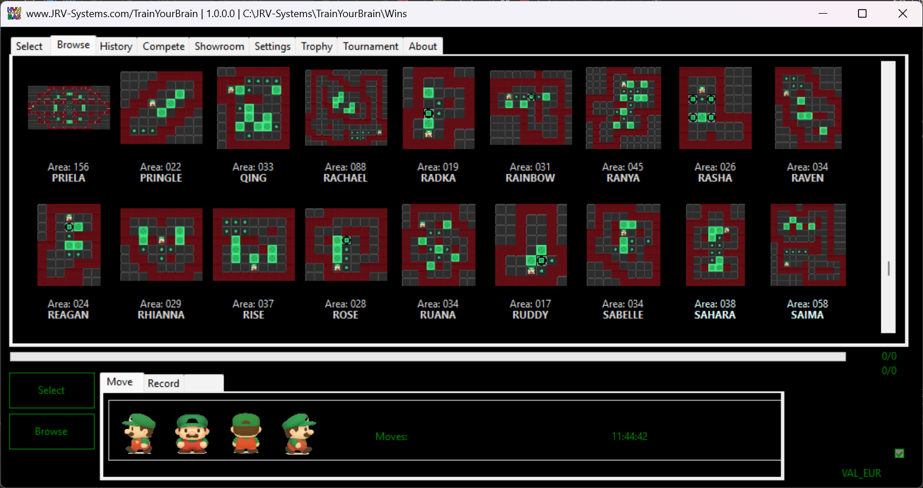The image size is (923, 488).
Task: Open the REAGAN level preview
Action: (x=69, y=245)
